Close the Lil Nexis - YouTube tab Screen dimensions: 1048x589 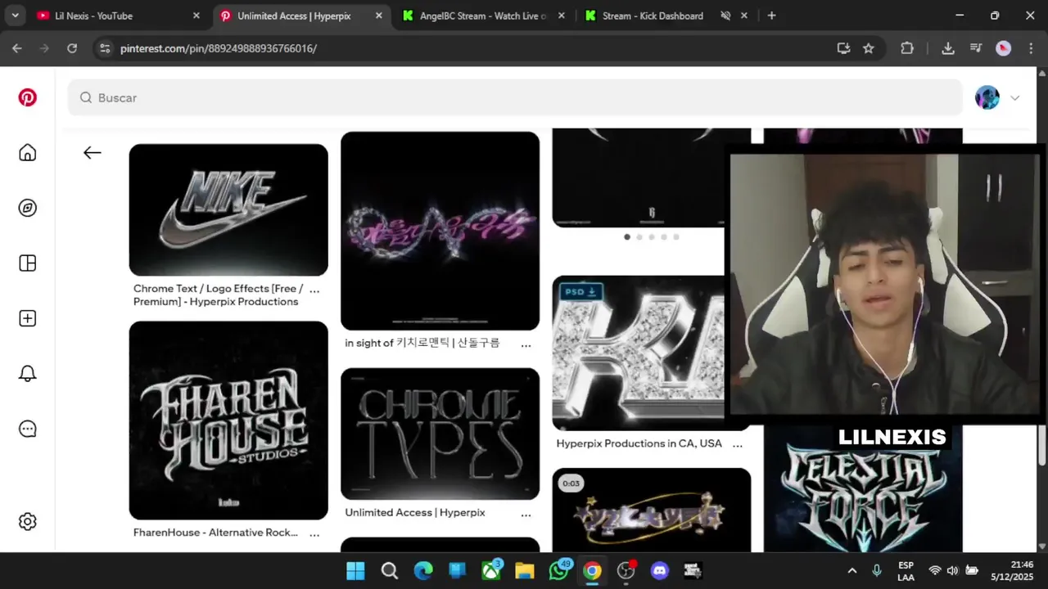[196, 16]
